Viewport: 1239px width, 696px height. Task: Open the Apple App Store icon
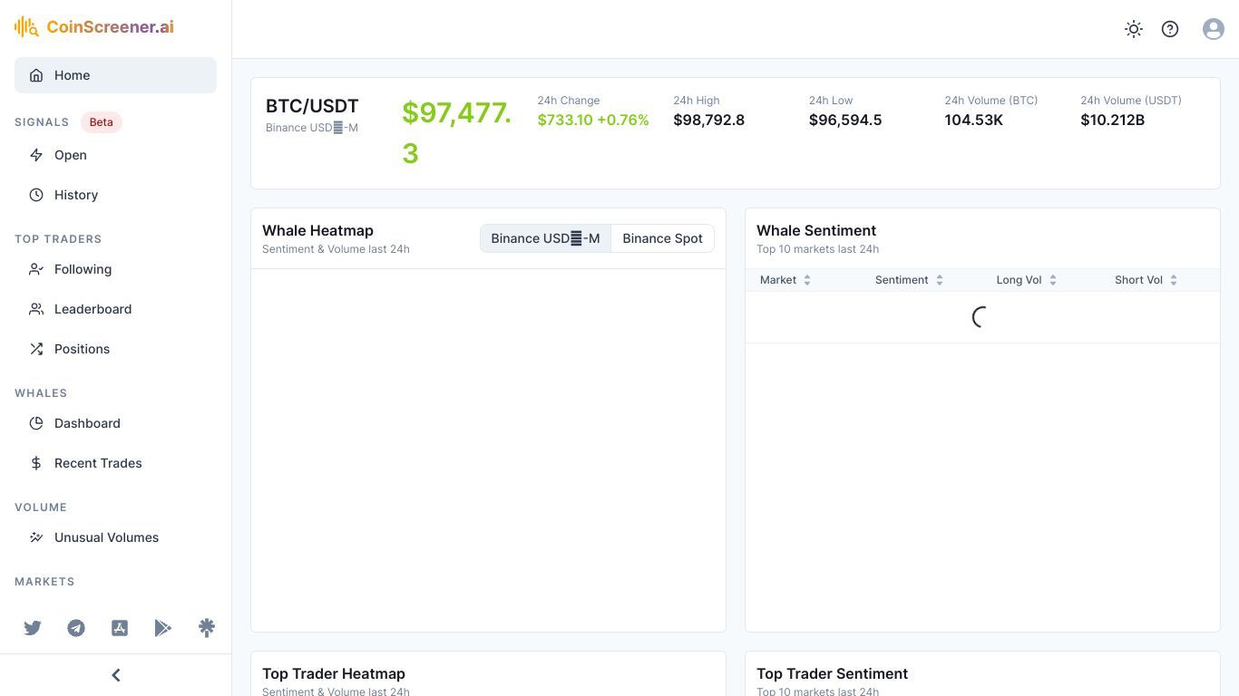coord(120,628)
